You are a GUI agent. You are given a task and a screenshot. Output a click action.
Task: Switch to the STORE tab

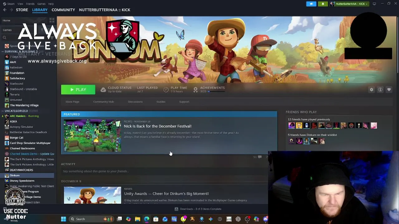click(22, 10)
